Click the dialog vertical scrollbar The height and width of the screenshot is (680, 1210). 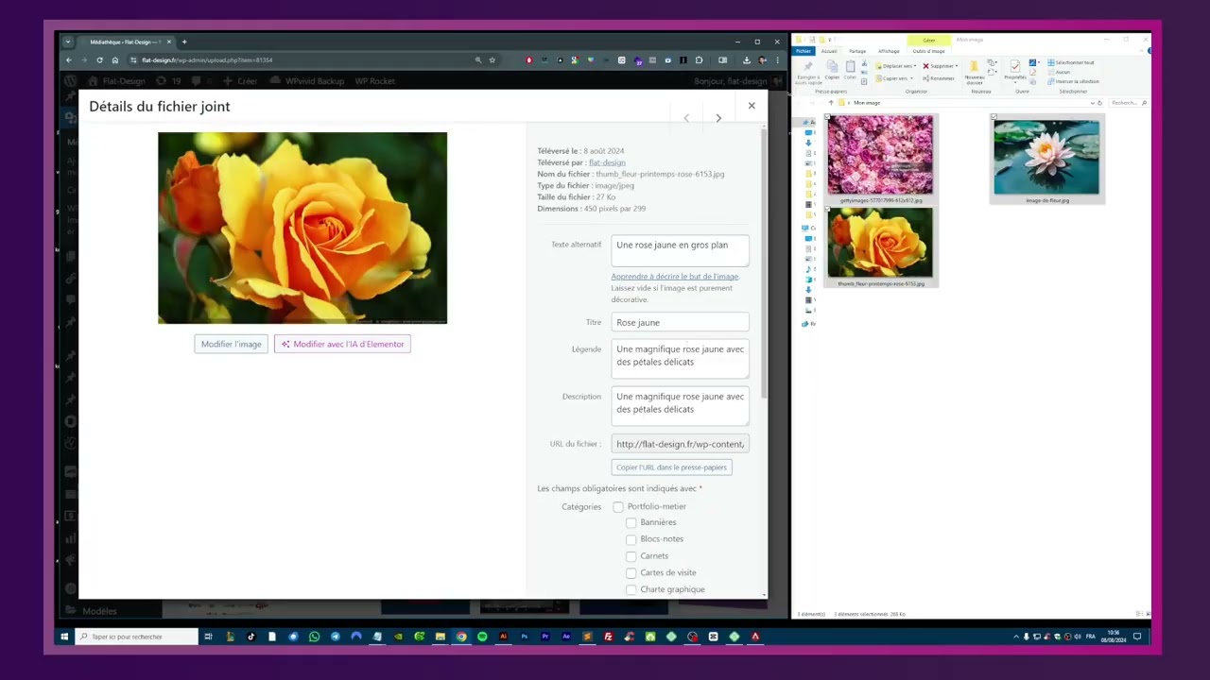(763, 264)
